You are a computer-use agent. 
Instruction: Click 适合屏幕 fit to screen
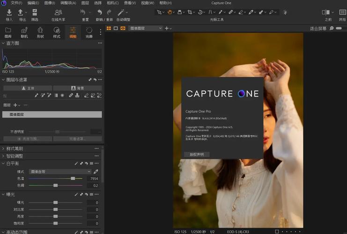pyautogui.click(x=318, y=28)
